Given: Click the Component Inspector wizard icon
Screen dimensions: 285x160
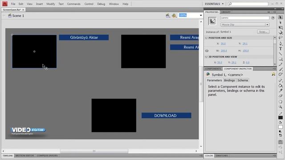Looking at the screenshot, I should pos(273,74).
